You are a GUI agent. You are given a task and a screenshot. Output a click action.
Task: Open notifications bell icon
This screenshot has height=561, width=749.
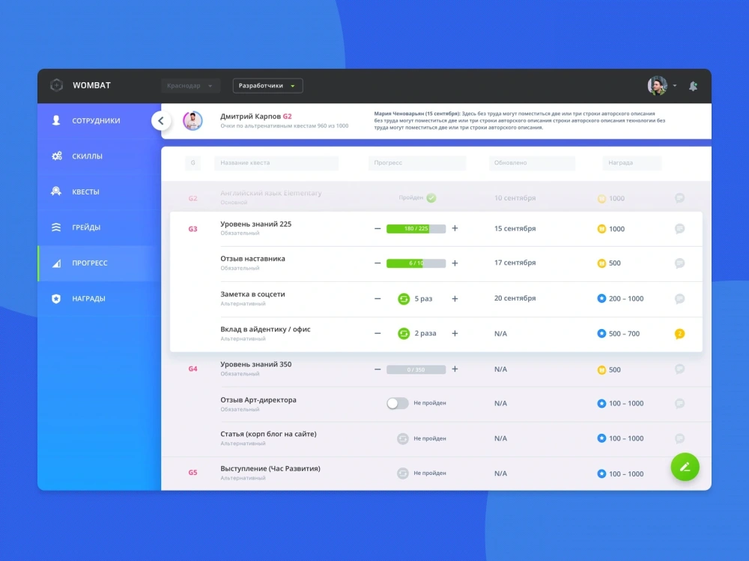coord(693,86)
